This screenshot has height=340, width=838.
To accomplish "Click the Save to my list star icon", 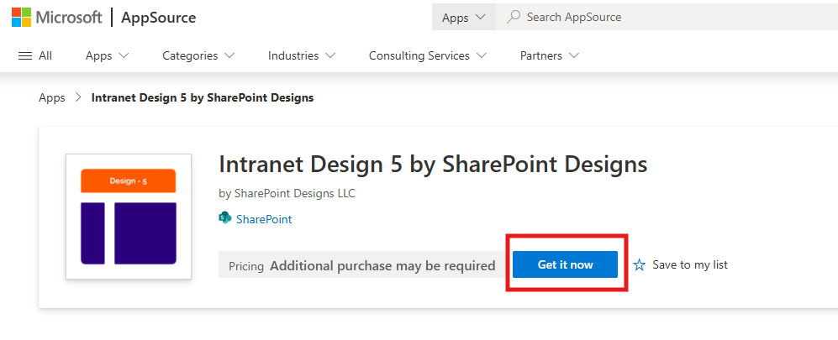I will click(x=639, y=264).
